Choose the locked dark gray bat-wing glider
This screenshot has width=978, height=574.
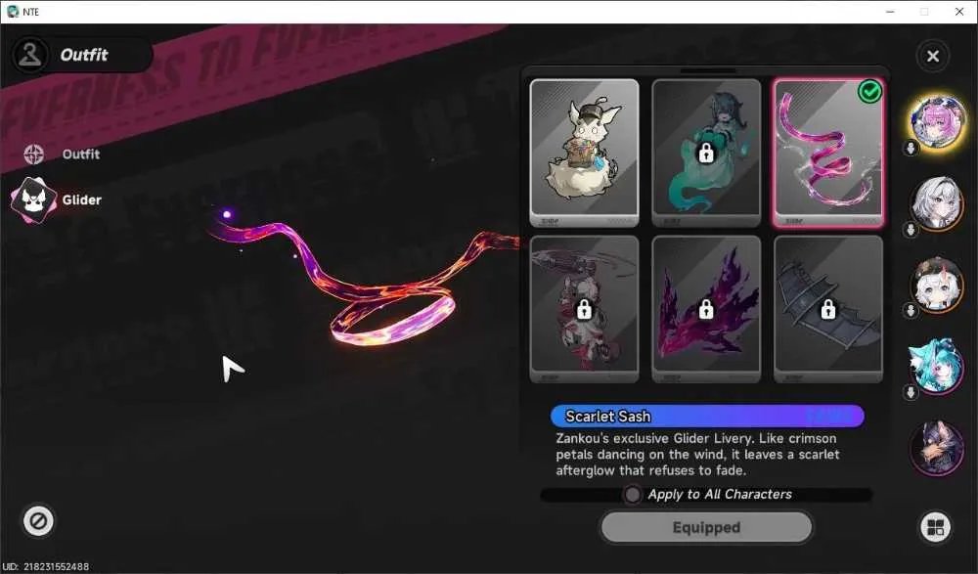(x=827, y=309)
